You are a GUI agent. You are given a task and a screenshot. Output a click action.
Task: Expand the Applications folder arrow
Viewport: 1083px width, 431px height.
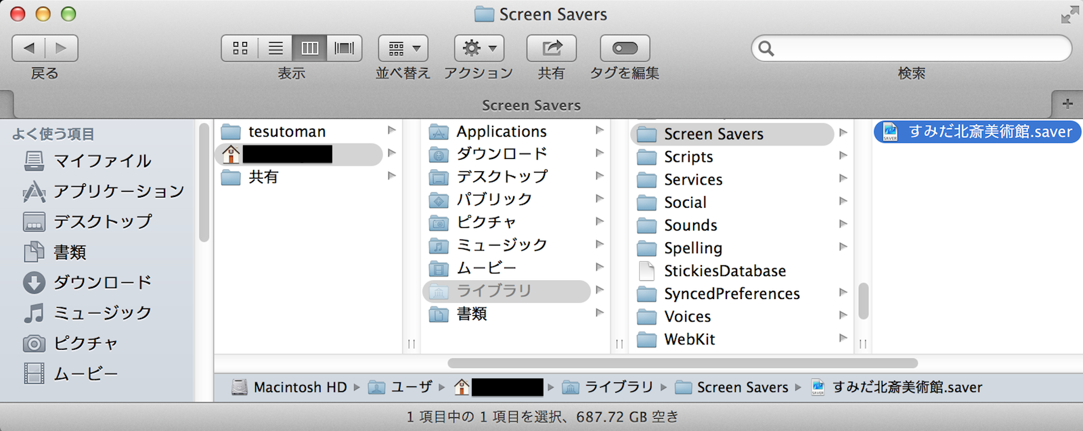[600, 130]
